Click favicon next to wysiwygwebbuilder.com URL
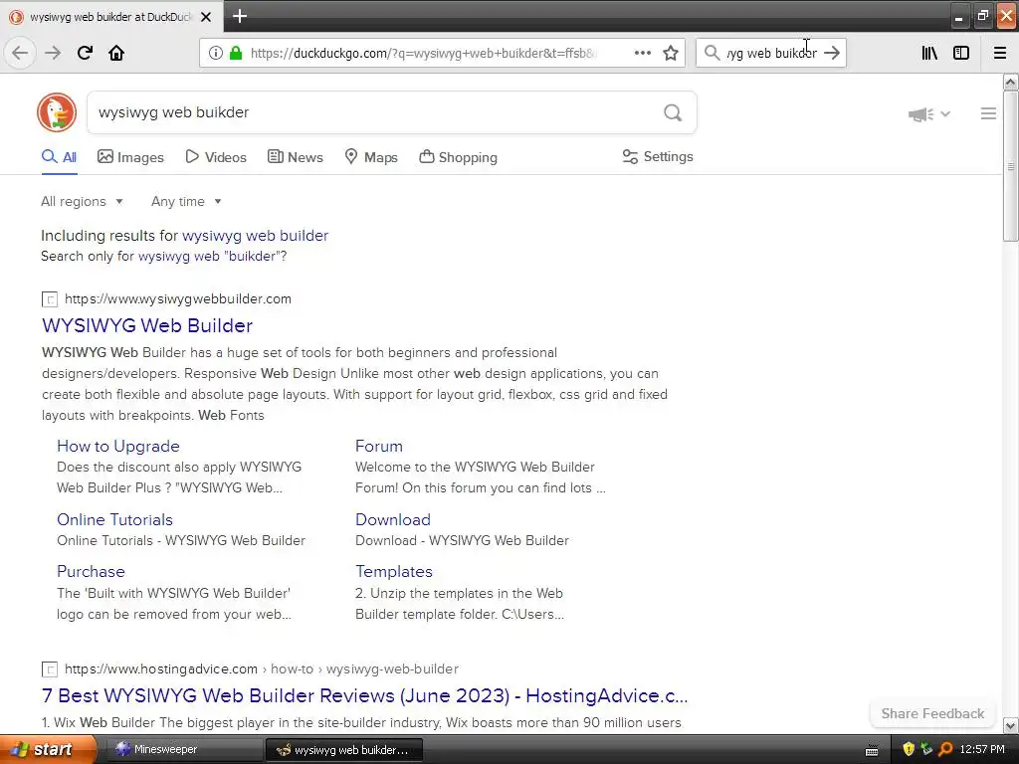Viewport: 1019px width, 764px height. [x=50, y=299]
